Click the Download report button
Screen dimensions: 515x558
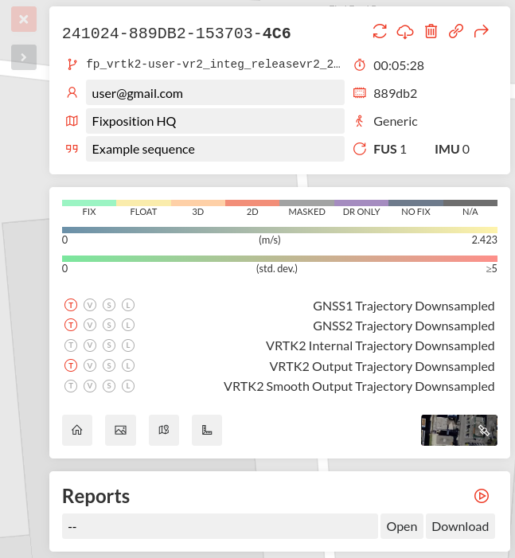460,526
